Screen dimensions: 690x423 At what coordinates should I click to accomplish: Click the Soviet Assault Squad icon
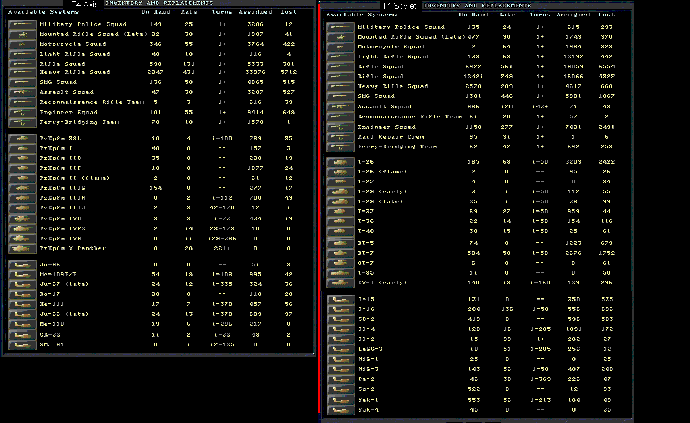341,107
